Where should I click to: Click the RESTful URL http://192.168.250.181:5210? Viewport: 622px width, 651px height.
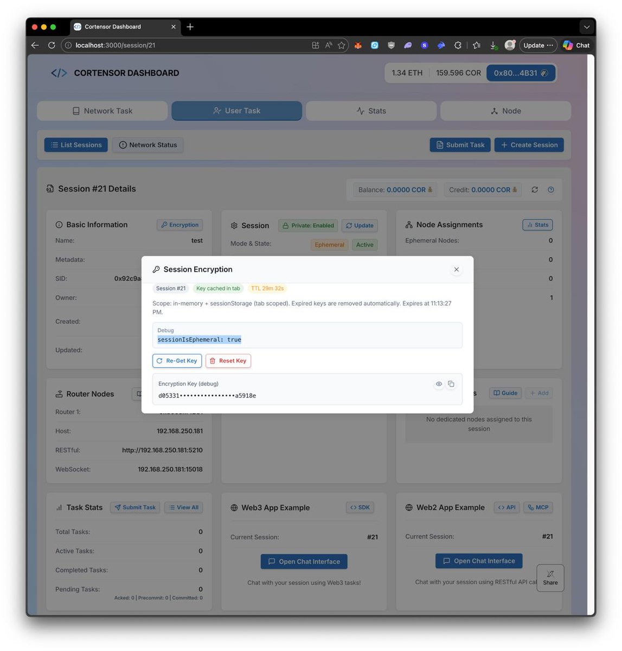(162, 450)
